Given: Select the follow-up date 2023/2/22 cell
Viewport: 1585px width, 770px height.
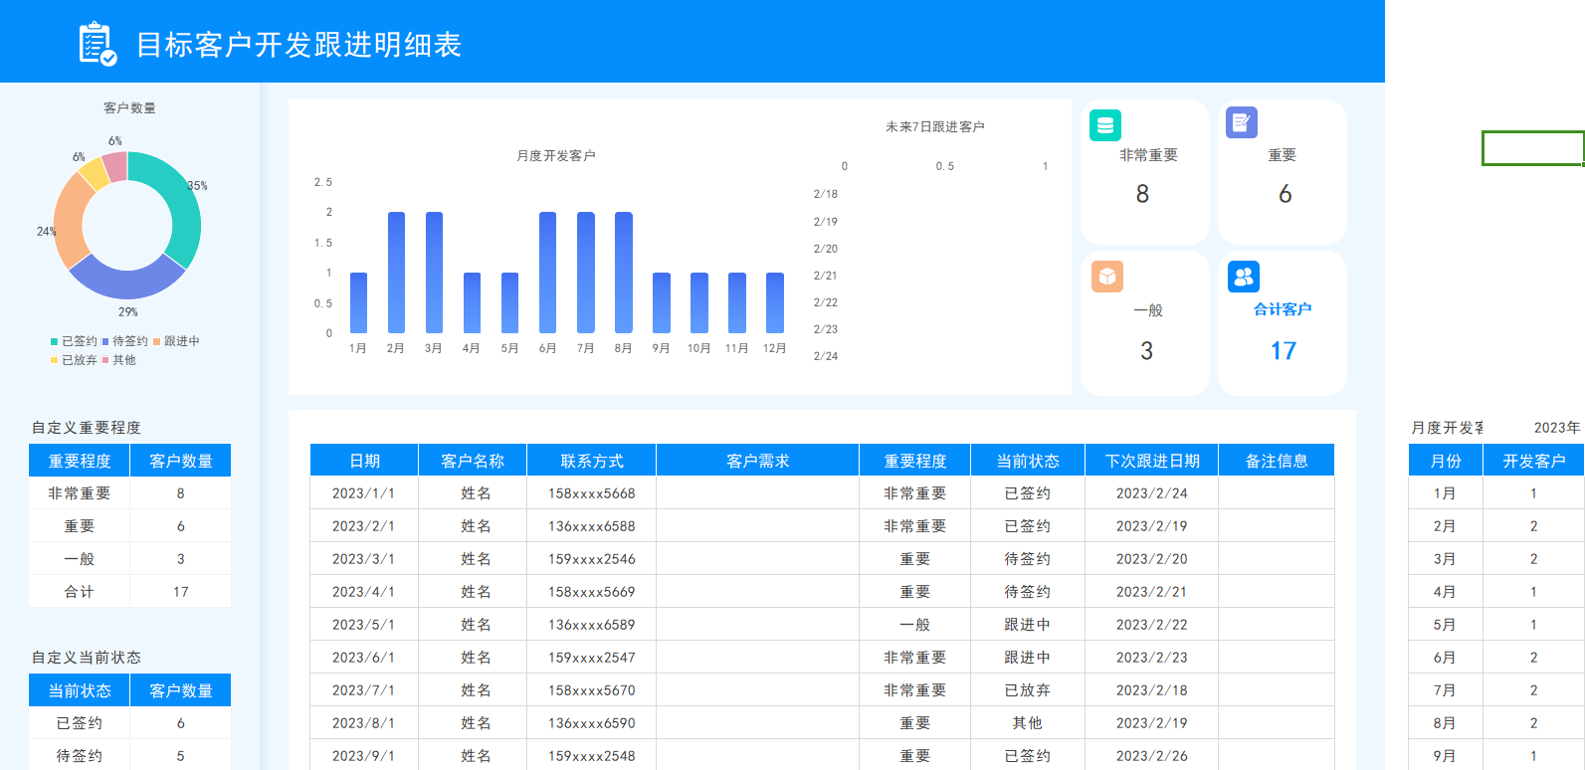Looking at the screenshot, I should pos(1152,625).
